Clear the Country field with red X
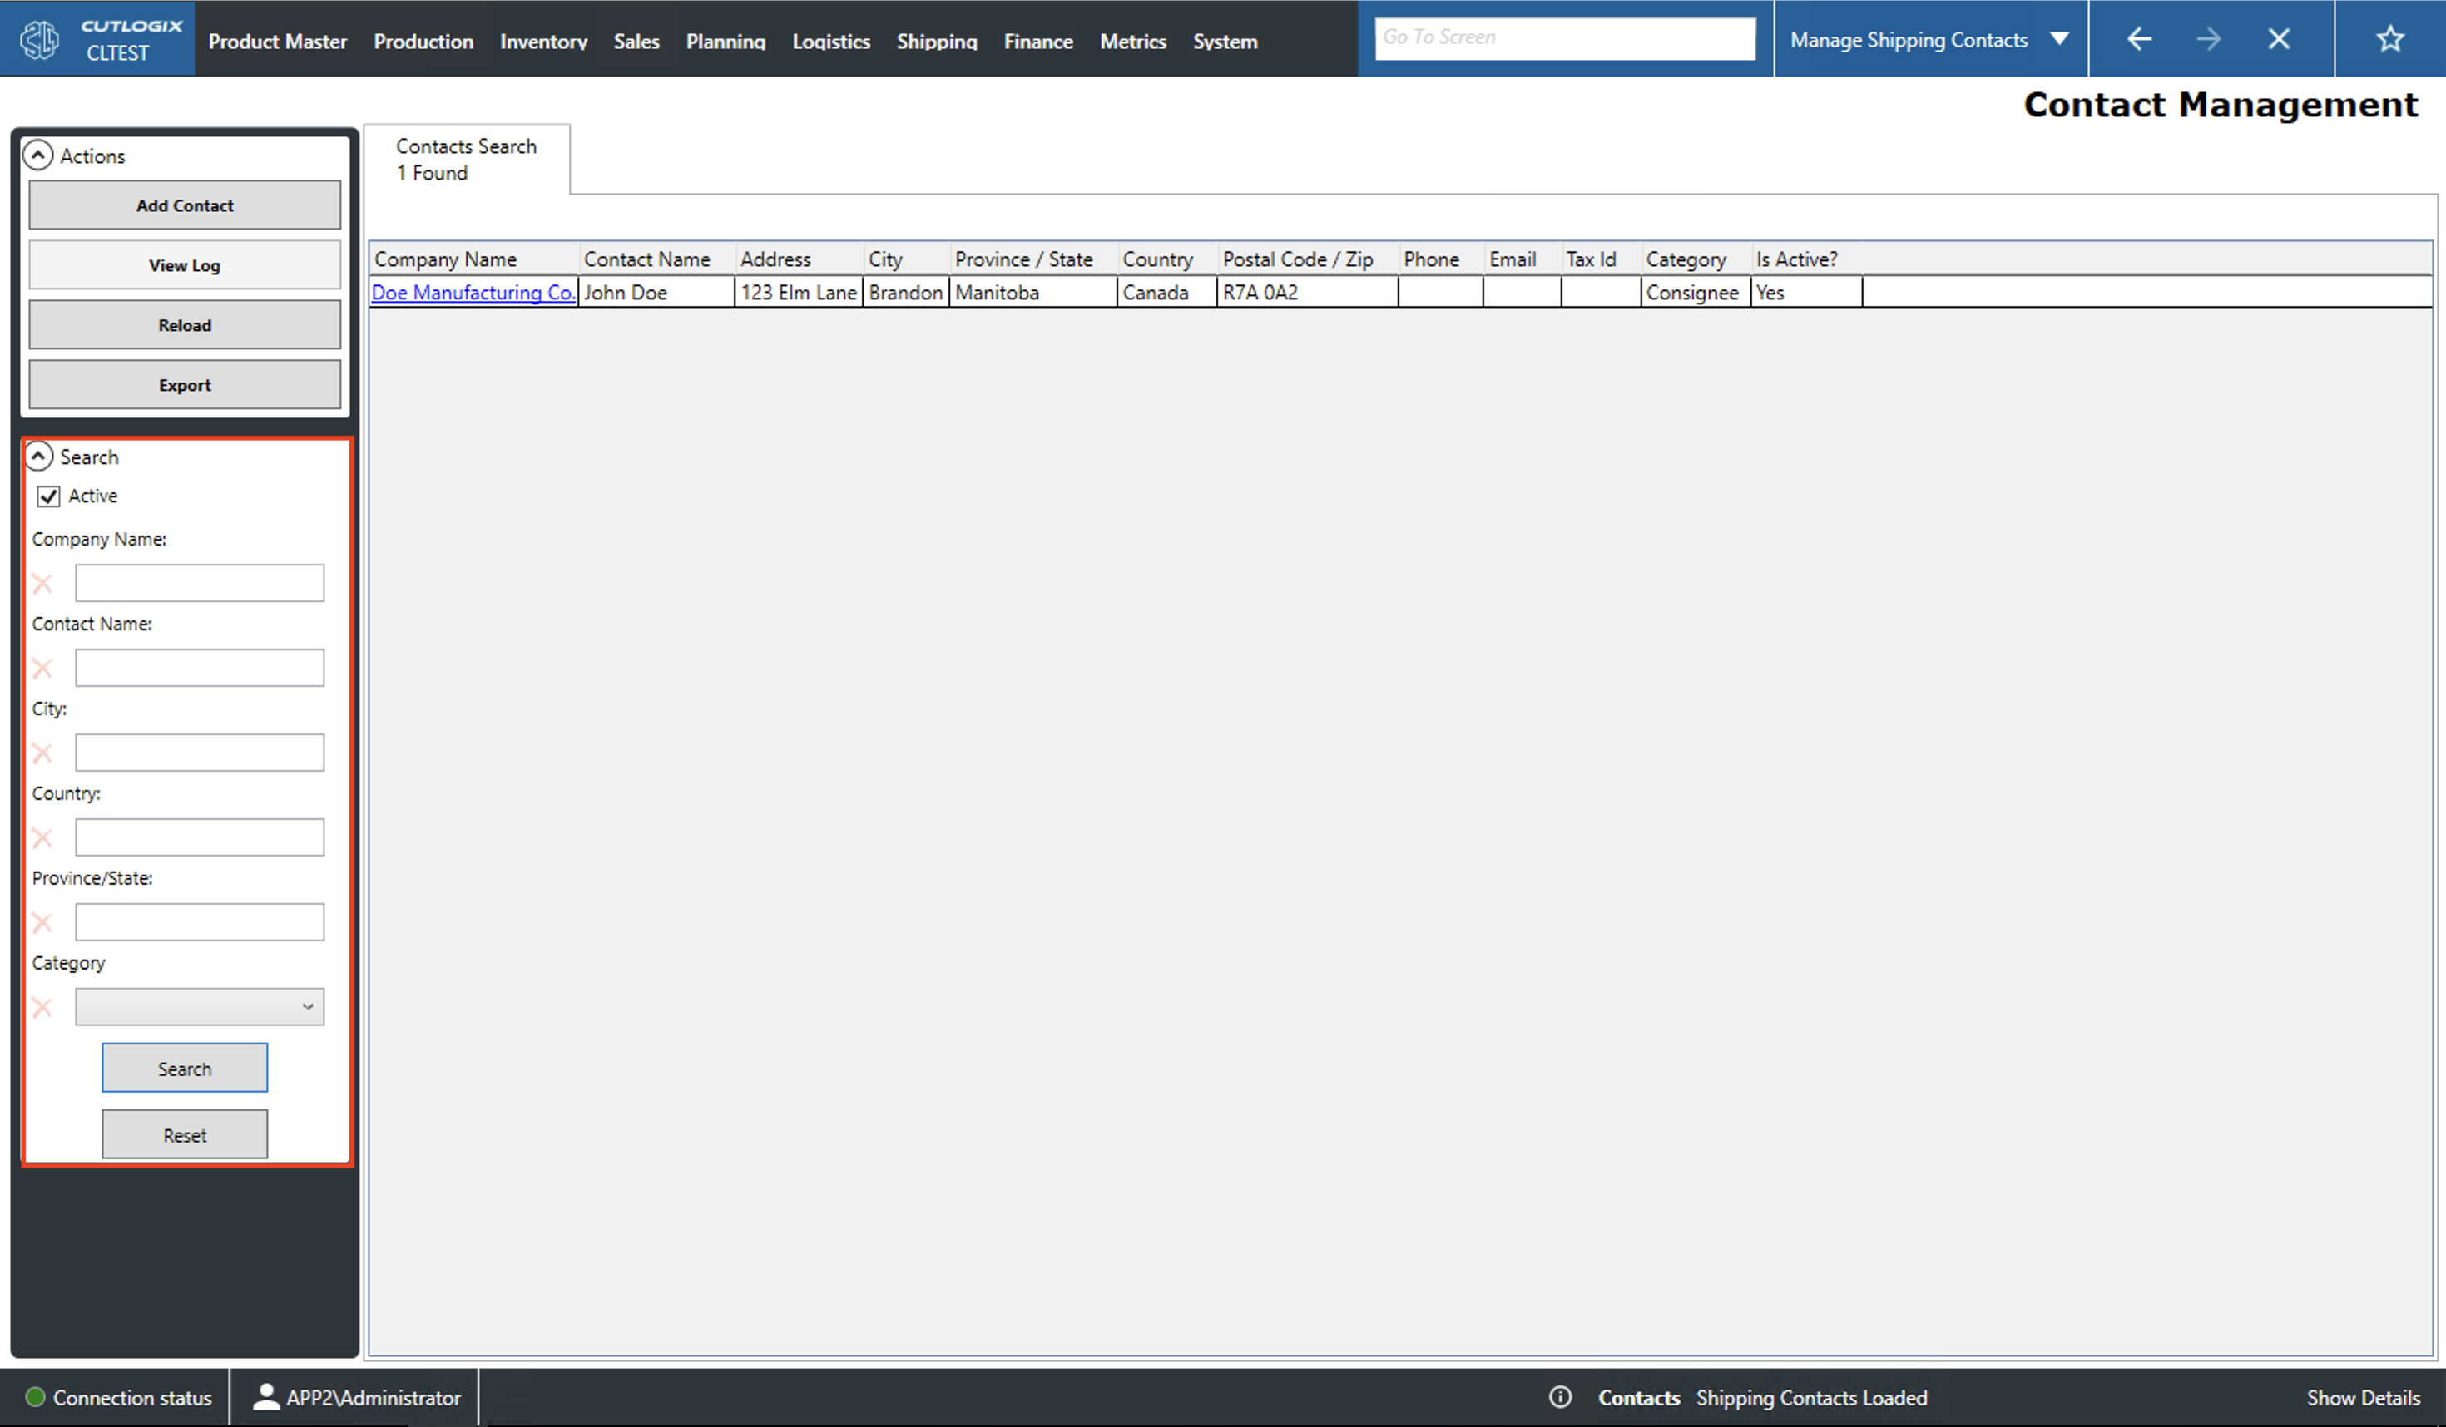The width and height of the screenshot is (2446, 1427). point(42,837)
